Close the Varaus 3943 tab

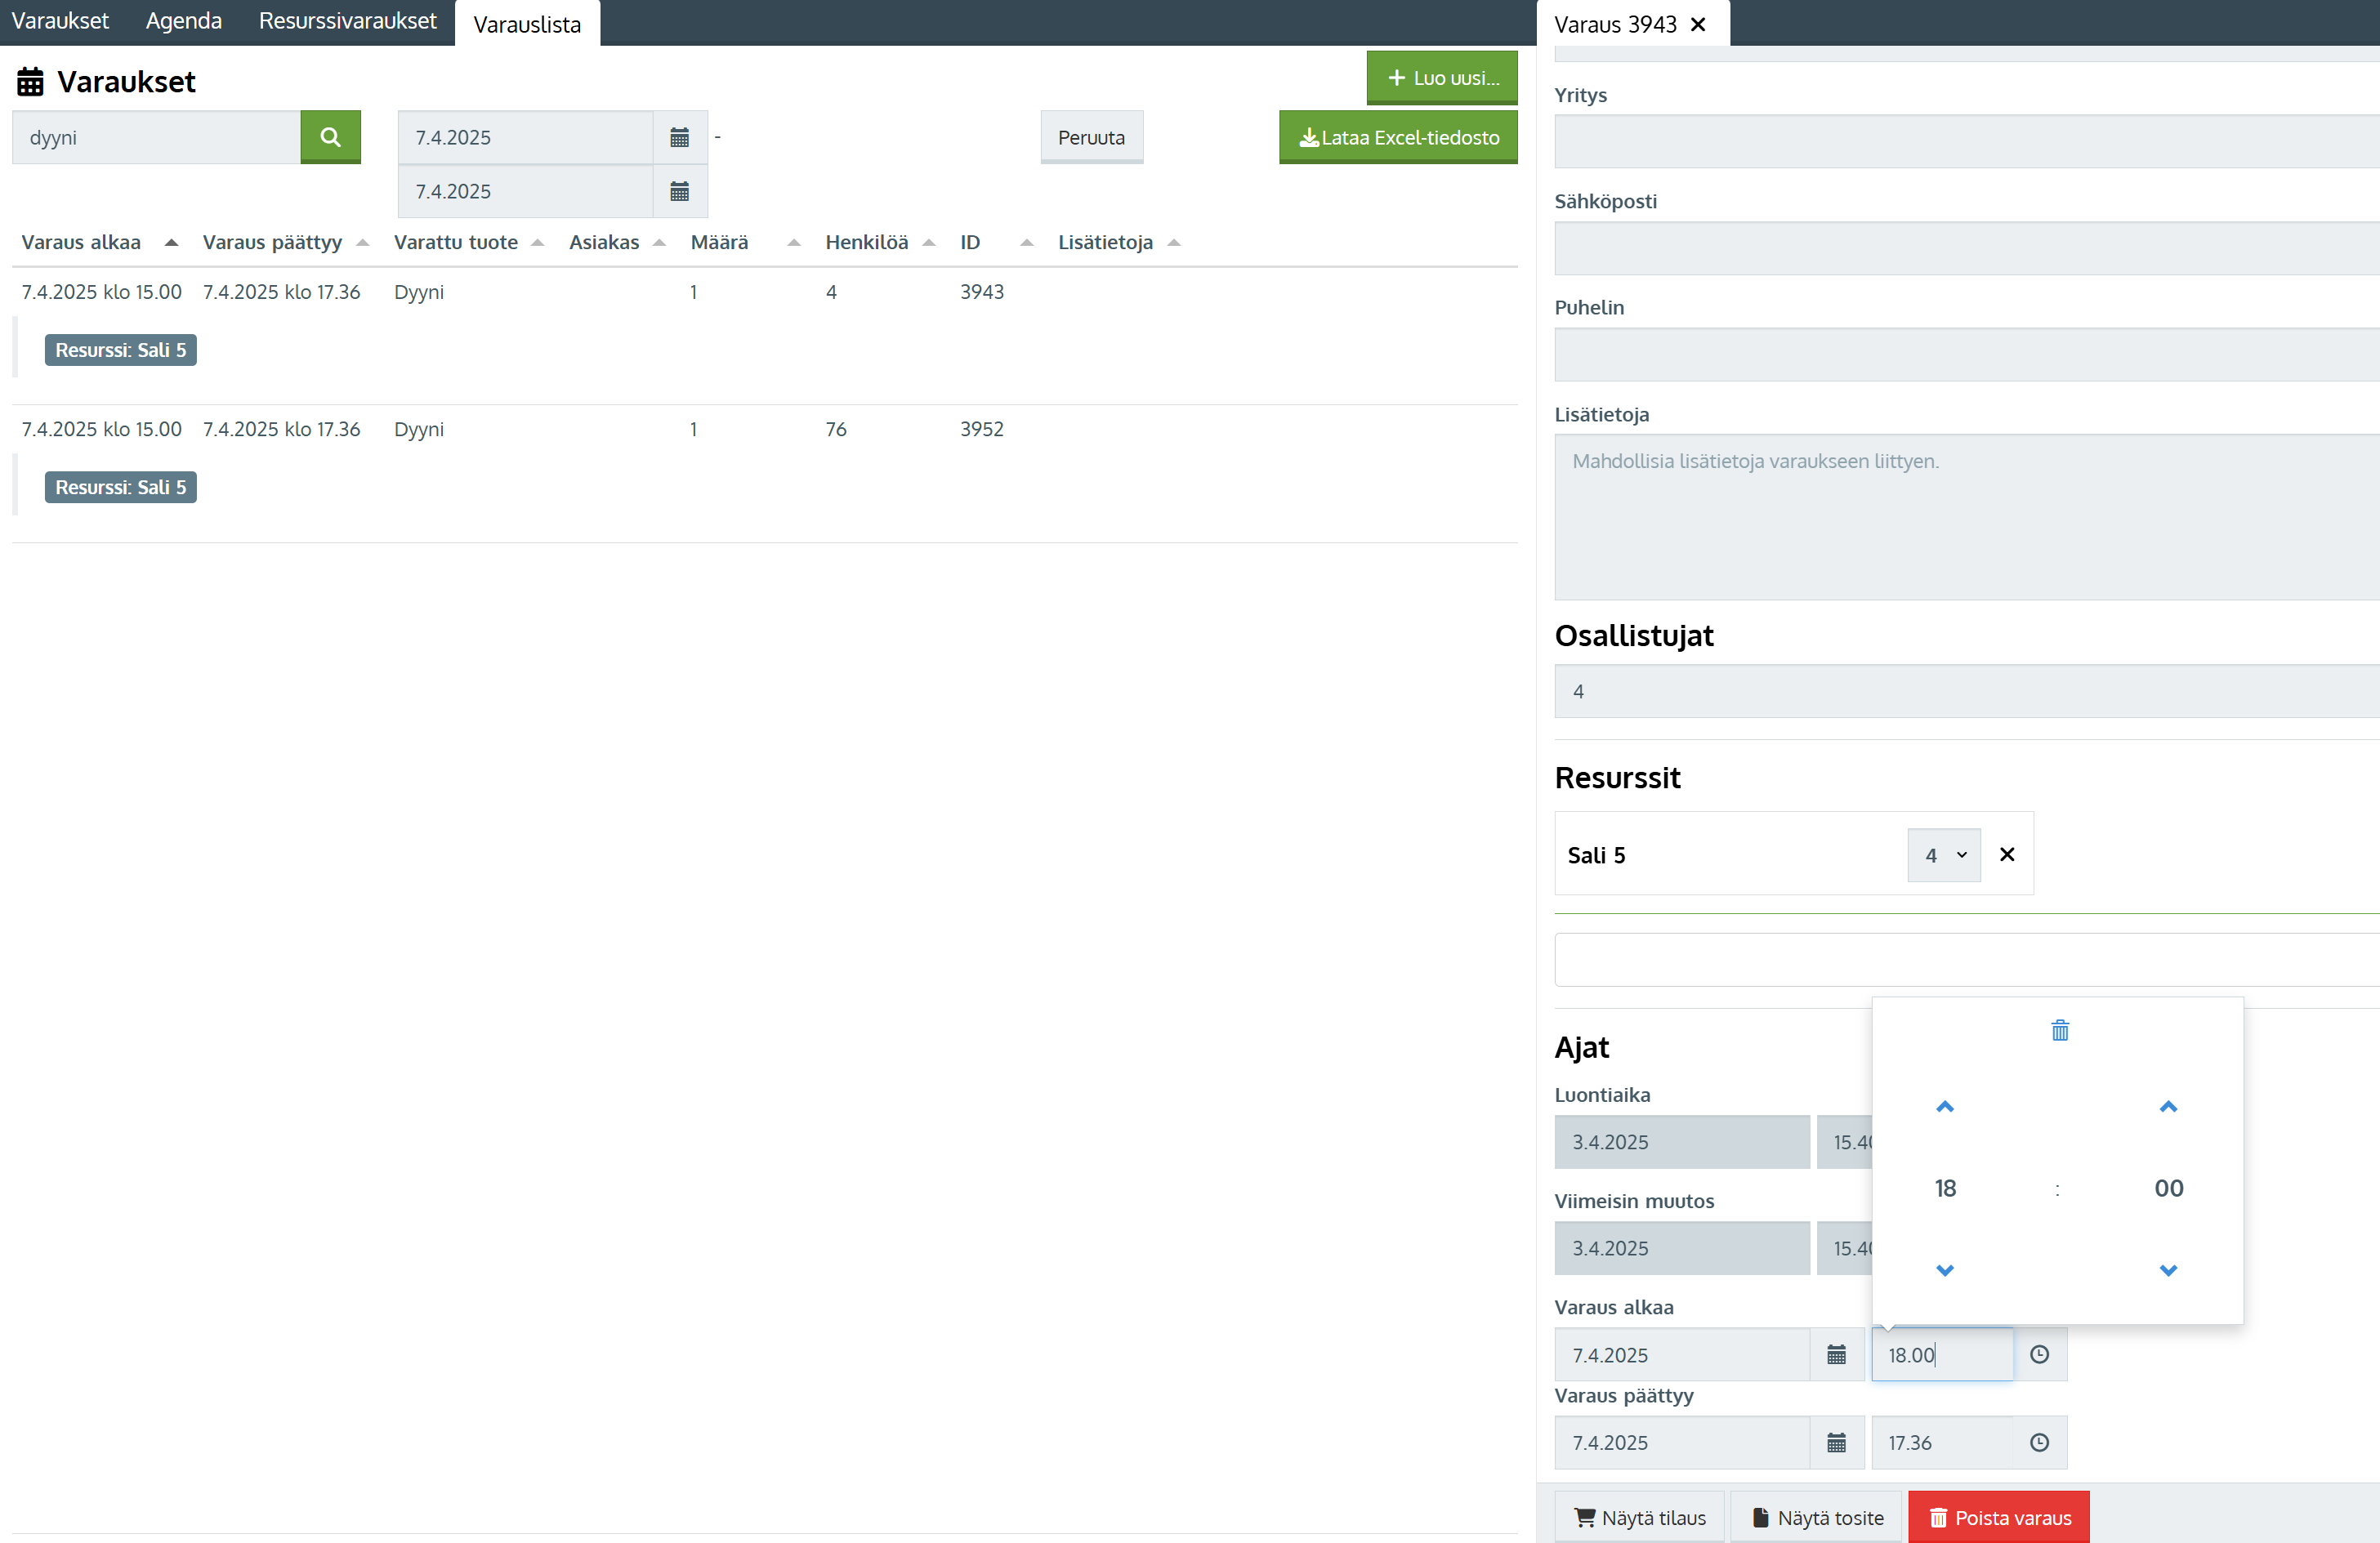click(1698, 24)
